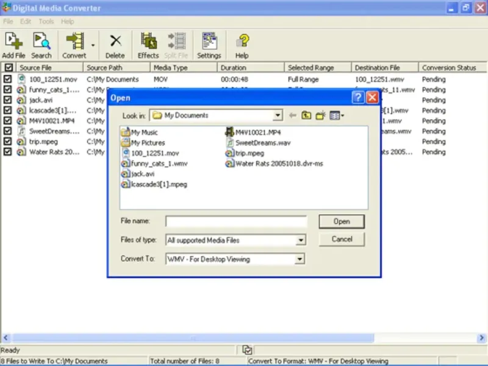Uncheck the jack.avi list checkbox
Screen dimensions: 488x366
click(7, 100)
